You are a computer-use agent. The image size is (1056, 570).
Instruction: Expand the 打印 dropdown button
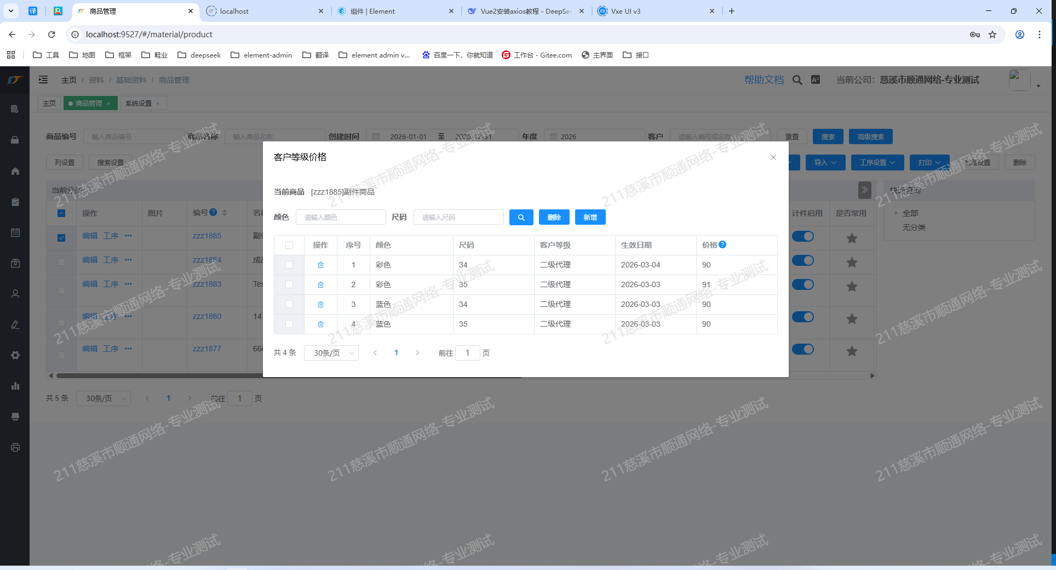coord(929,163)
